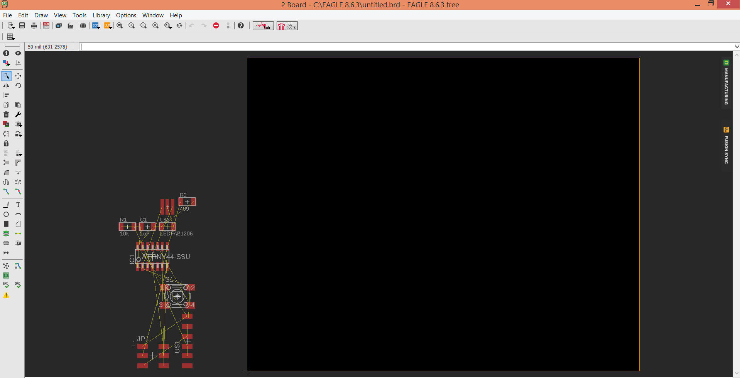Redraw the screen with refresh icon

tap(179, 25)
